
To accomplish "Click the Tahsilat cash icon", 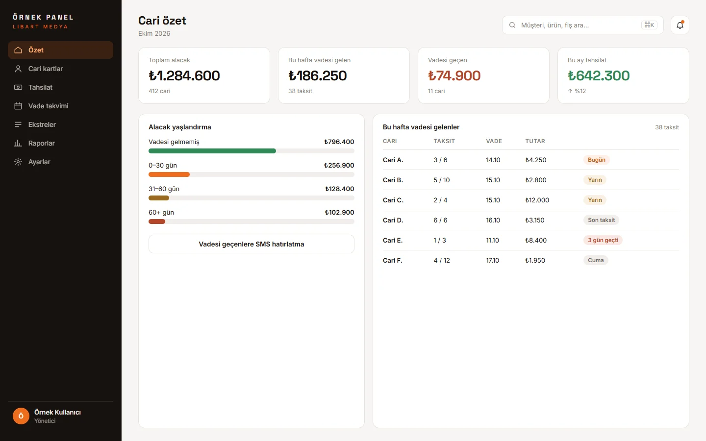I will 18,87.
